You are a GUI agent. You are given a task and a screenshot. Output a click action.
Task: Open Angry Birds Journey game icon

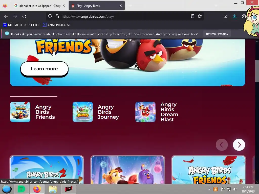coord(83,112)
